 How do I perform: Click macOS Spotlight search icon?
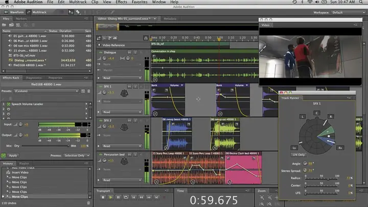coord(361,2)
